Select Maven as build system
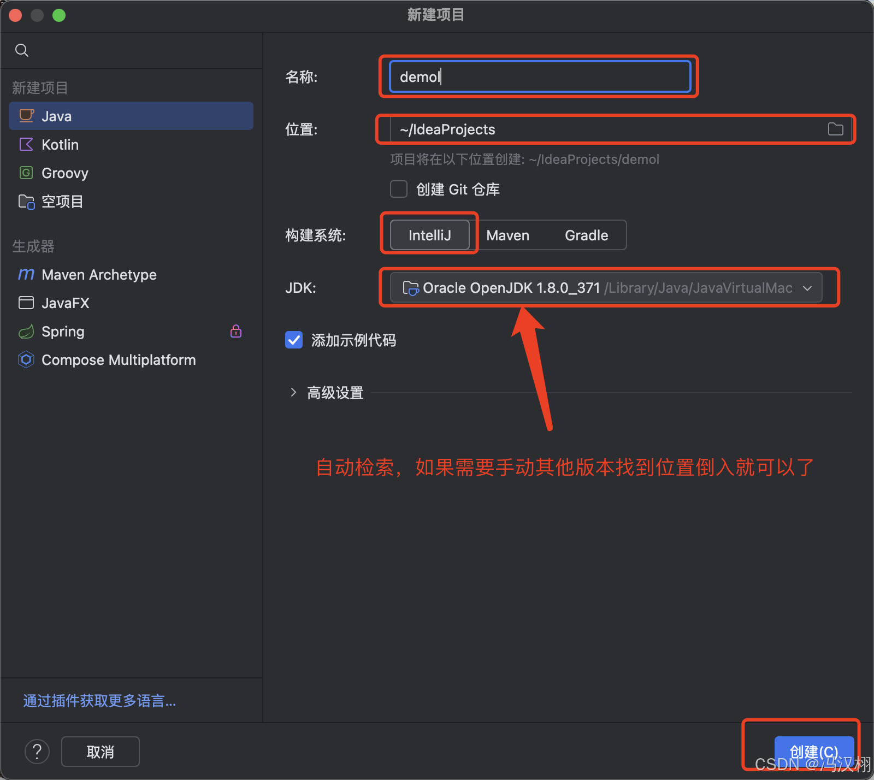This screenshot has width=874, height=780. pos(508,235)
